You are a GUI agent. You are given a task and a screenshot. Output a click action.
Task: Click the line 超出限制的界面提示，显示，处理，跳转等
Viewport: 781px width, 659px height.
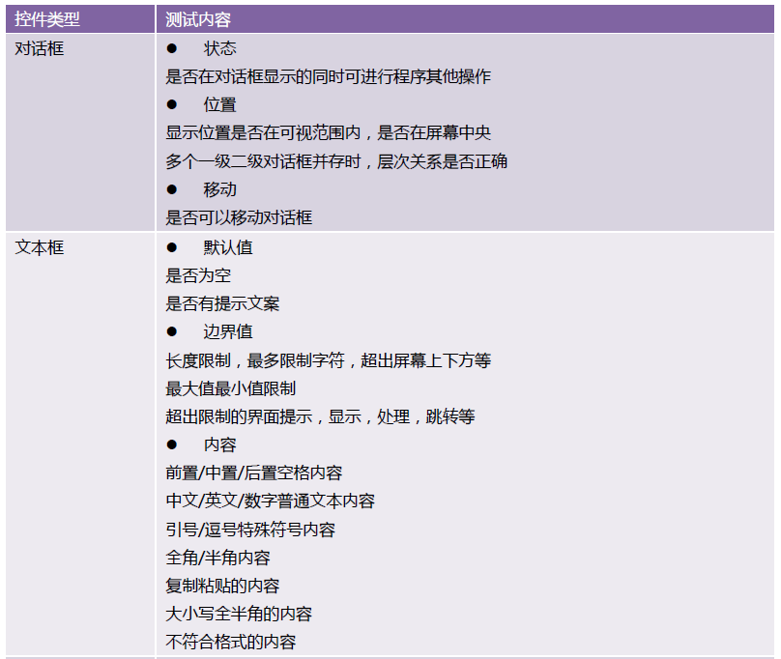[320, 416]
